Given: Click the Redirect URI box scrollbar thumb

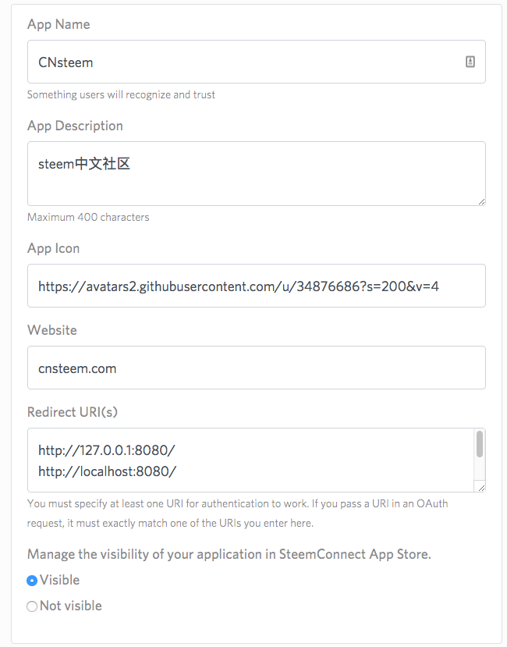Looking at the screenshot, I should click(x=480, y=444).
